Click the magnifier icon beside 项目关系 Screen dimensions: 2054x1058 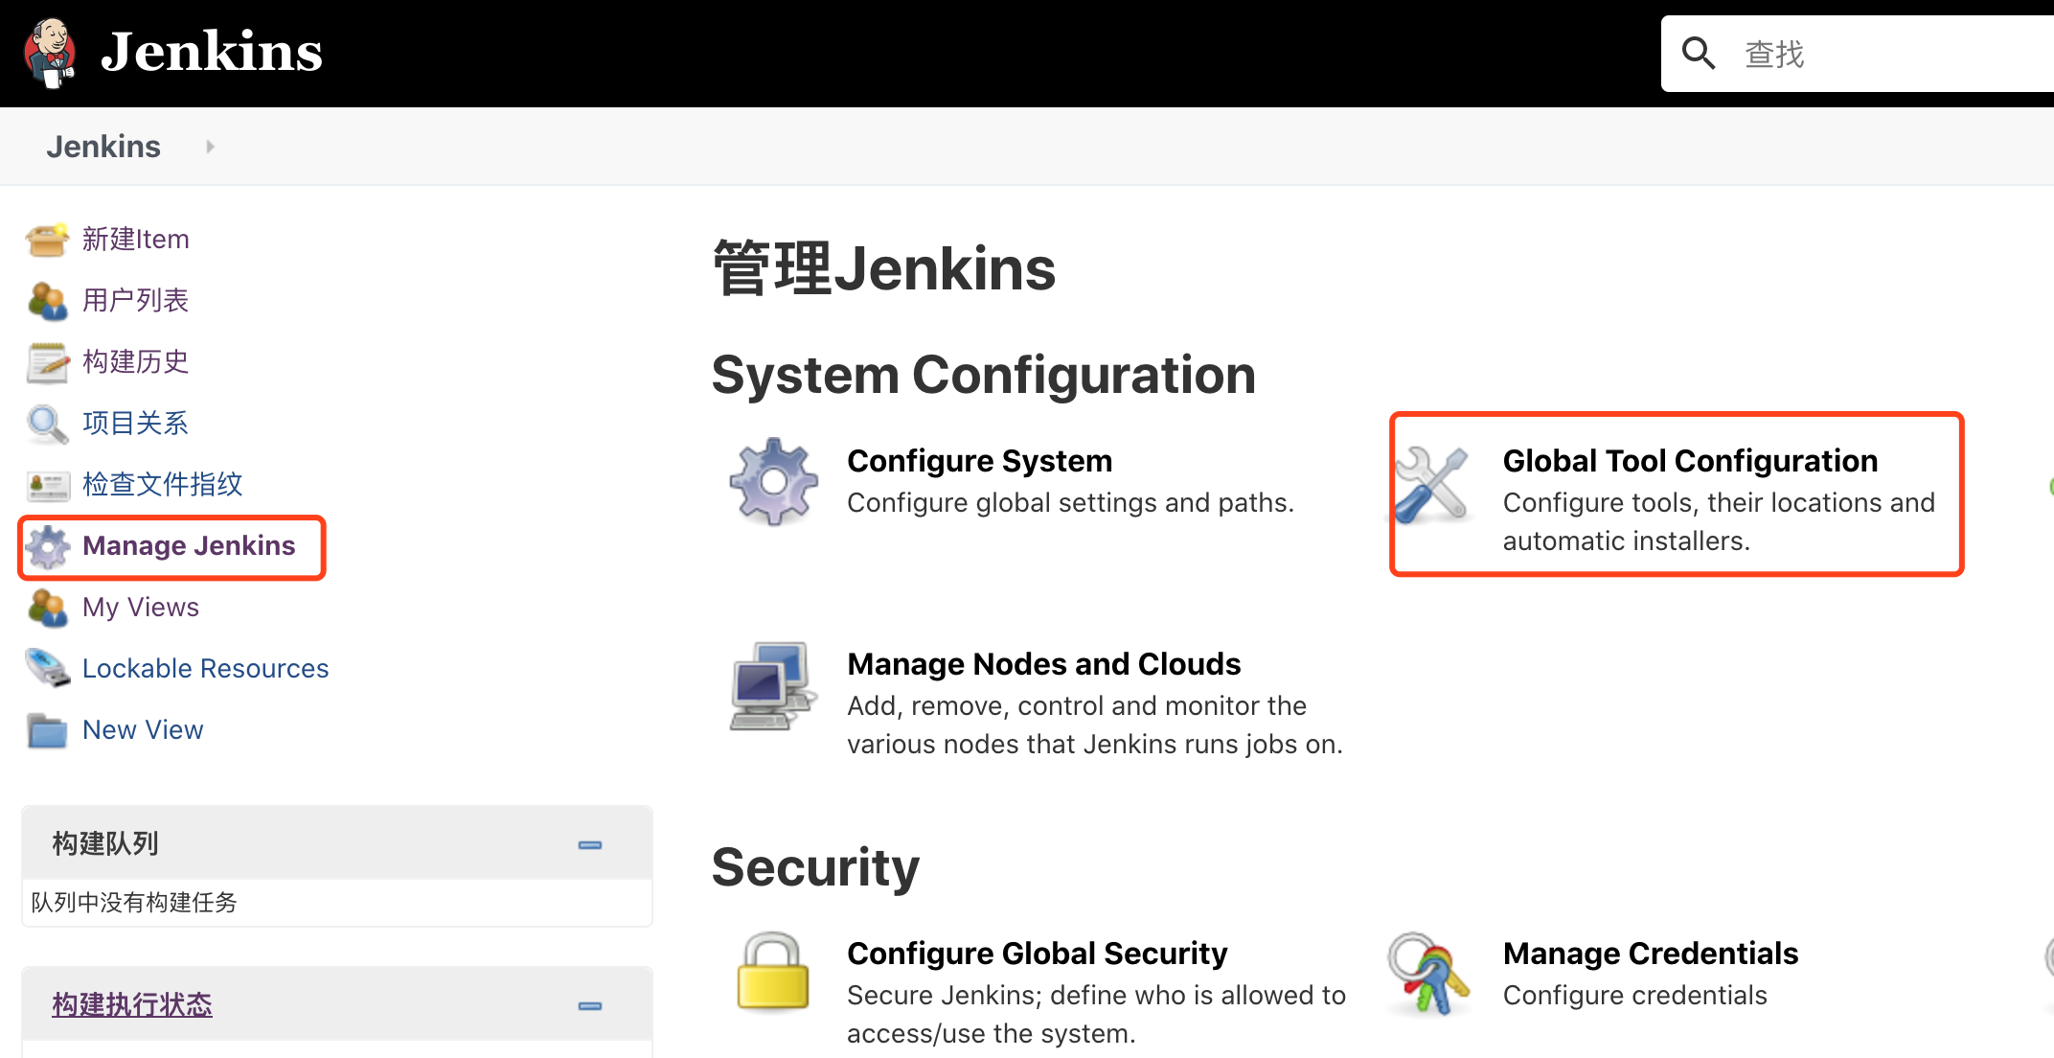pyautogui.click(x=47, y=424)
